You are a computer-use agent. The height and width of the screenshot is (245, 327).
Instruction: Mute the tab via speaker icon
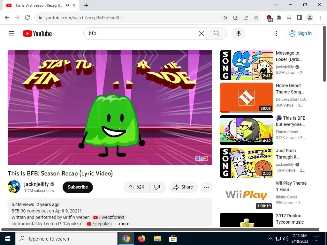point(67,5)
